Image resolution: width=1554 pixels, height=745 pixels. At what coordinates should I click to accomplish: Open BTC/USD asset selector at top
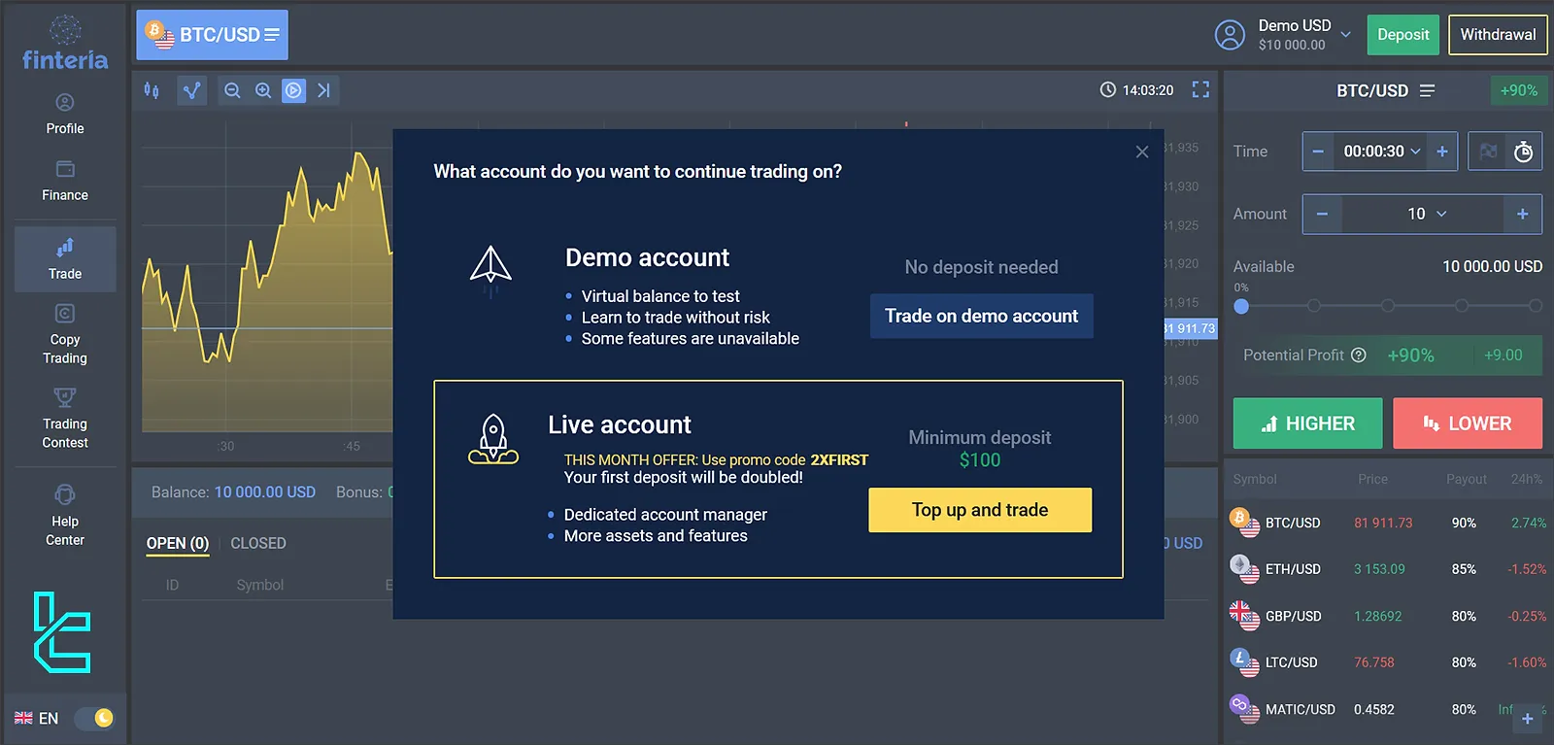[x=213, y=35]
